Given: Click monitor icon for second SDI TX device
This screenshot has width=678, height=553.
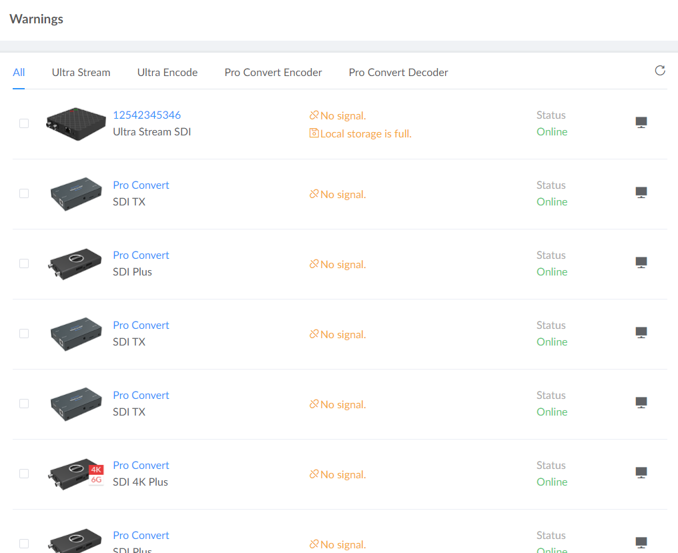Looking at the screenshot, I should click(x=641, y=333).
